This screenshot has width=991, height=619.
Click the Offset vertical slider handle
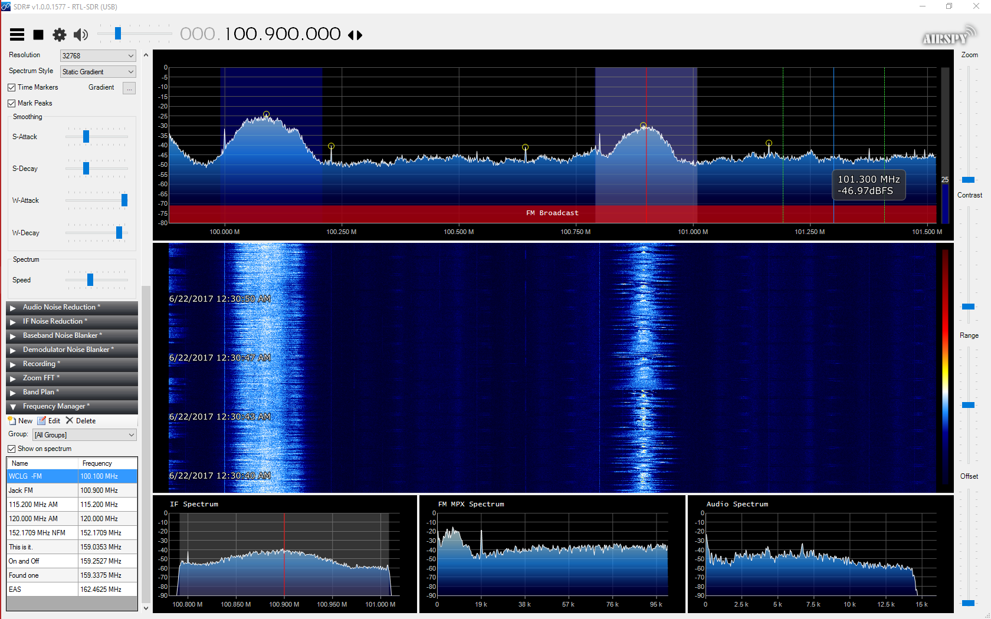(969, 603)
